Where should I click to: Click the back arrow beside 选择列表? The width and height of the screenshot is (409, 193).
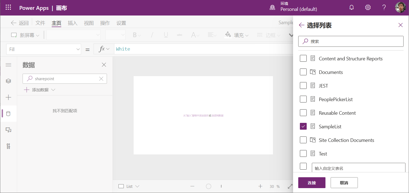(301, 25)
